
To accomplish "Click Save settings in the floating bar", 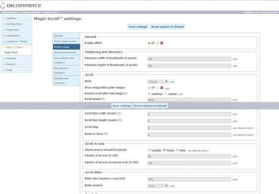I will tap(122, 106).
